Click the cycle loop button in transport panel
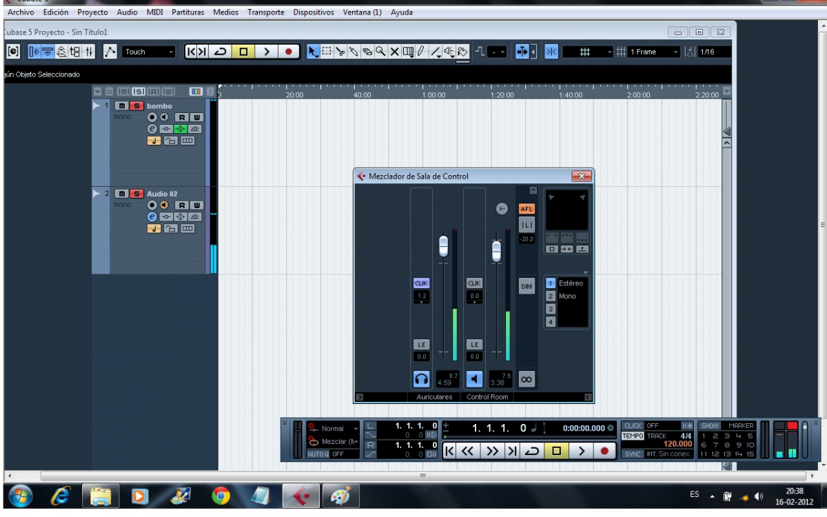This screenshot has height=517, width=827. tap(531, 451)
